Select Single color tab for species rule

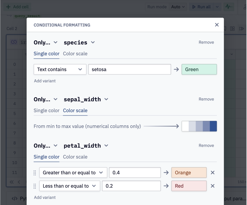[47, 54]
